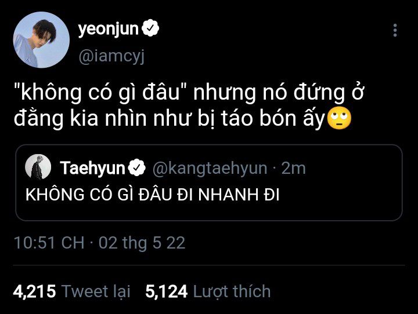Click the 10:51 CH time
Image resolution: width=418 pixels, height=314 pixels.
pyautogui.click(x=48, y=243)
